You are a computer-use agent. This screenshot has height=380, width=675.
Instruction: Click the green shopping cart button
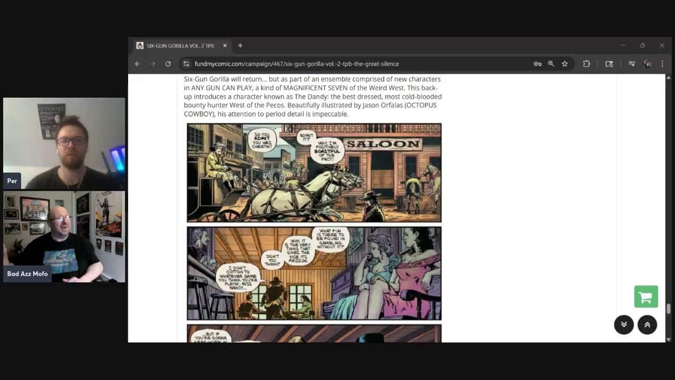point(645,297)
